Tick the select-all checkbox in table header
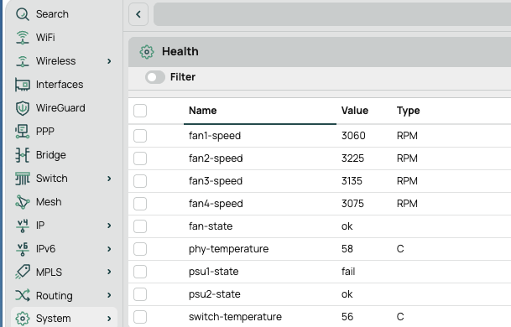Viewport: 511px width, 327px height. [x=140, y=111]
